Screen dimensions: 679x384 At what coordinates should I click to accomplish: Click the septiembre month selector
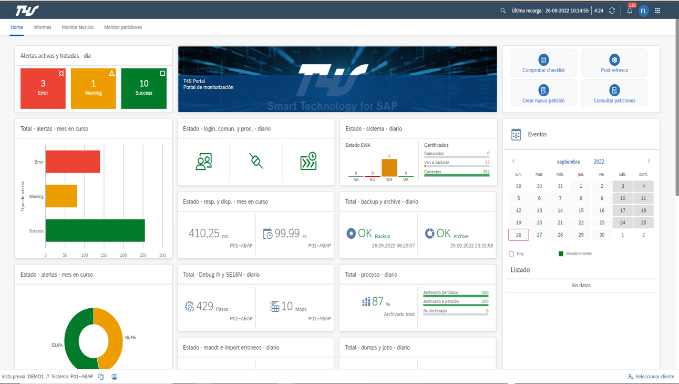[568, 162]
